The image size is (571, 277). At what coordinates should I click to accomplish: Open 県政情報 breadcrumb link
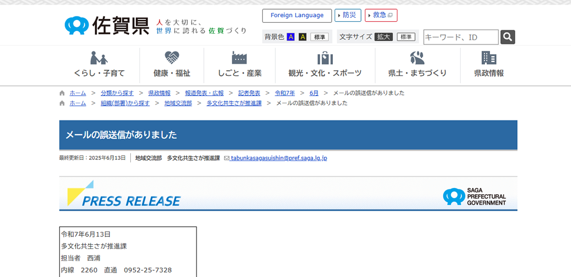tap(159, 93)
